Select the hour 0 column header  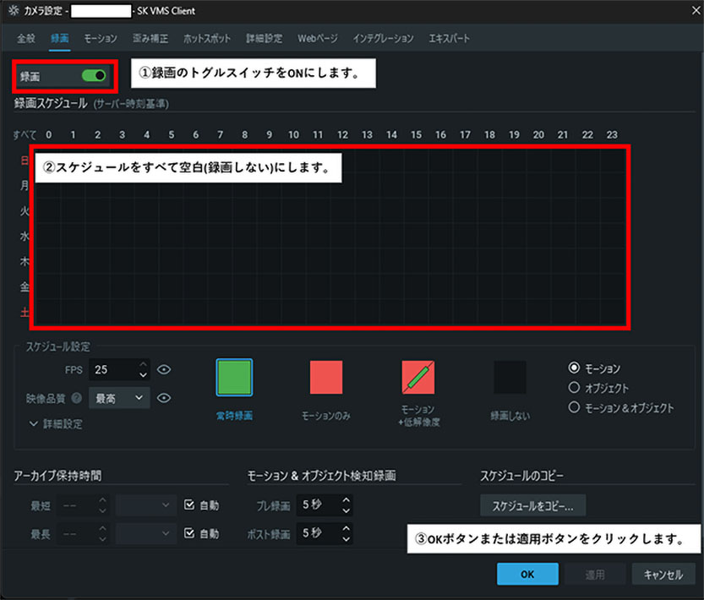[48, 134]
